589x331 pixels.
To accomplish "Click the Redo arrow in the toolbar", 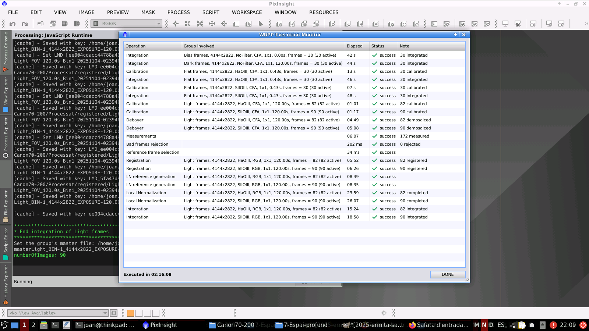I will [25, 24].
